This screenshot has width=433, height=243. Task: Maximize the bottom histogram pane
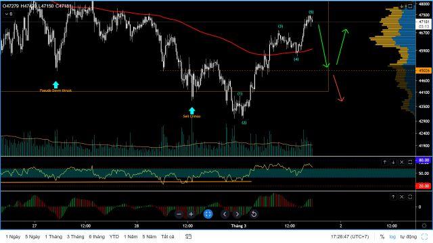click(410, 196)
